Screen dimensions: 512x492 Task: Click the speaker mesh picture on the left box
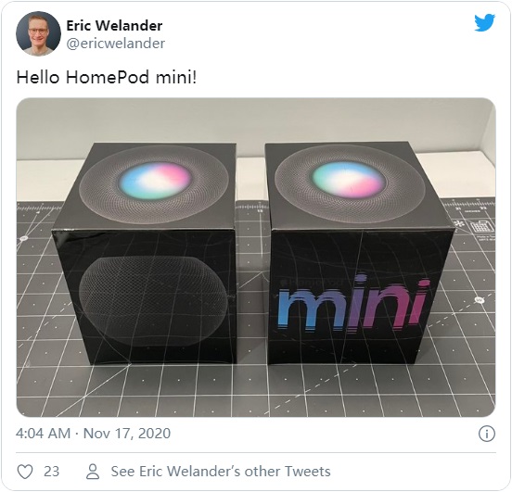153,300
